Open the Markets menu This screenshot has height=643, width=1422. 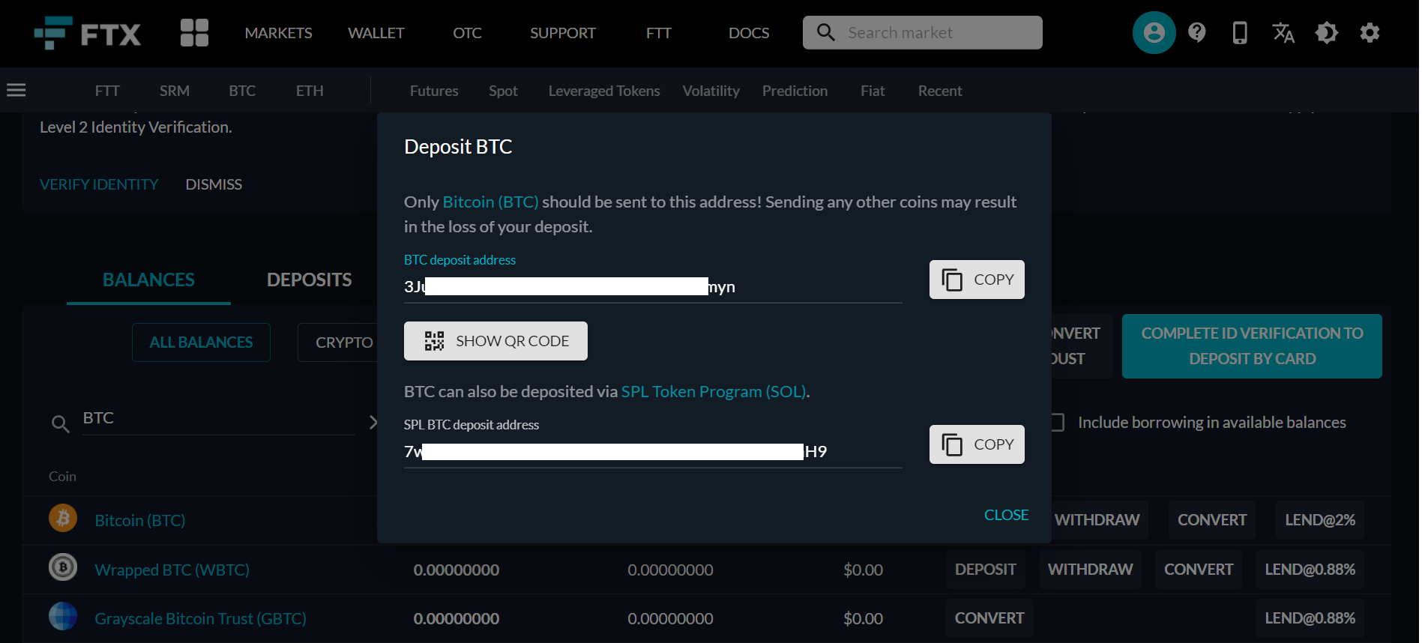tap(278, 33)
